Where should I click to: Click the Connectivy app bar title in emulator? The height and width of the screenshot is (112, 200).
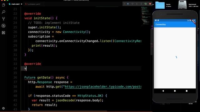(160, 25)
